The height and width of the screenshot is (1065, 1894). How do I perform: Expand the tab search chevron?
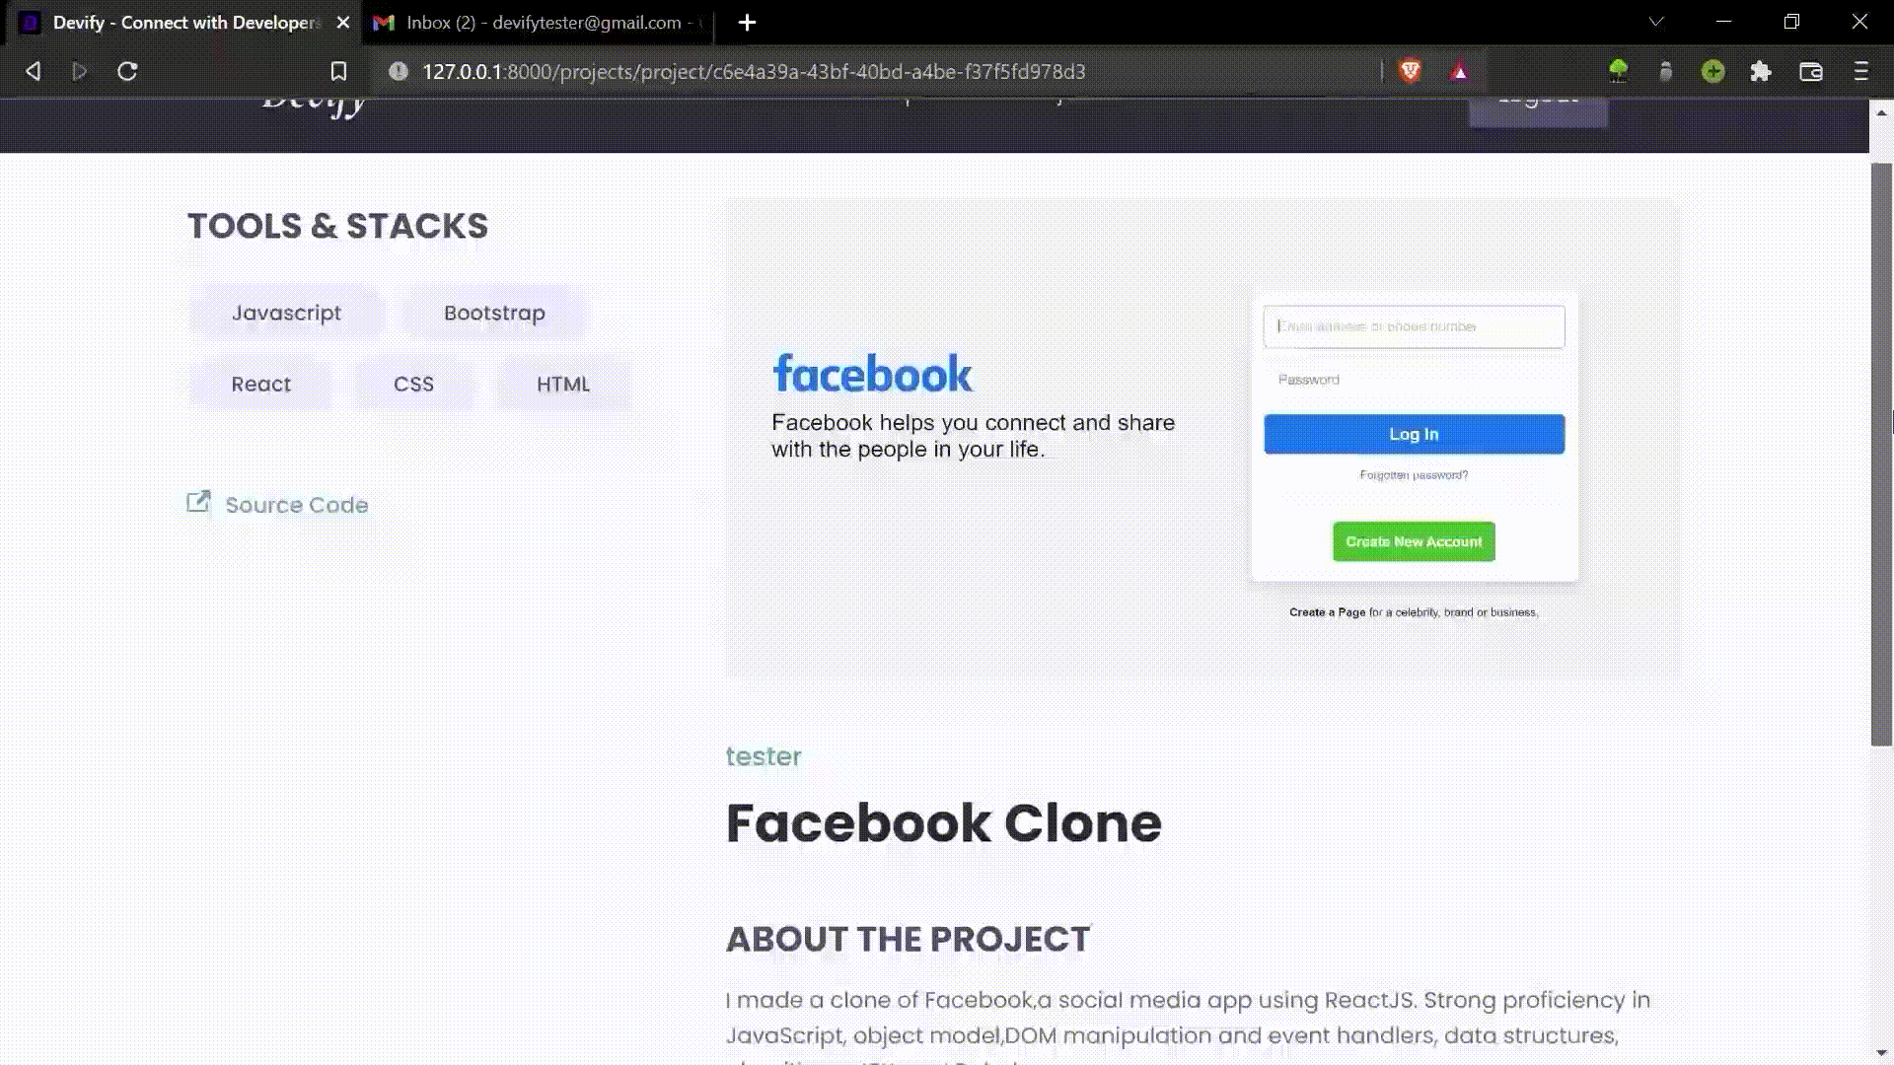(1656, 22)
